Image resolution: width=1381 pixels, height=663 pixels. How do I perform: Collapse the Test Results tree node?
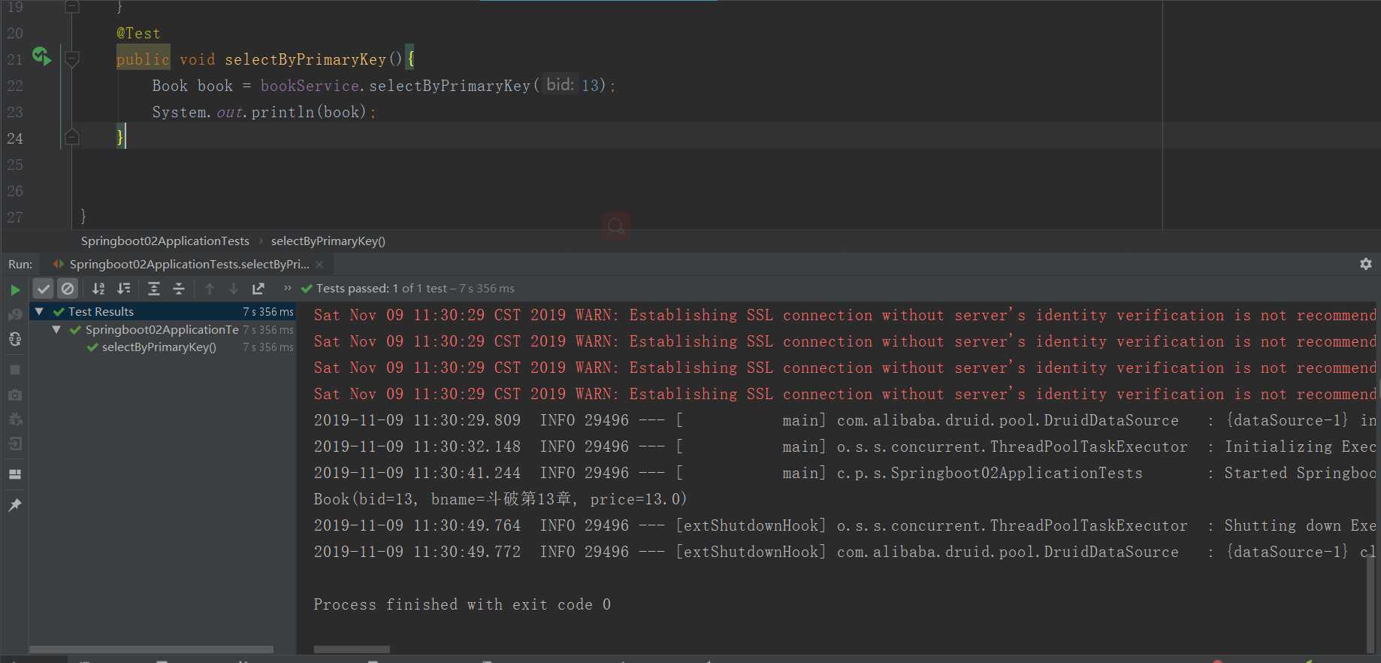click(x=39, y=311)
